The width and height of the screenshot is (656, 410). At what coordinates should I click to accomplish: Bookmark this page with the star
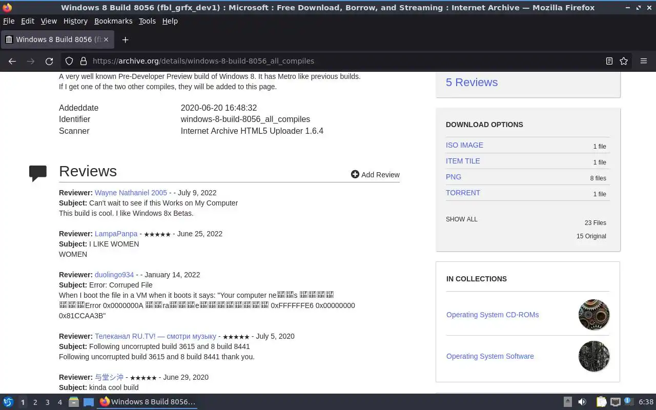624,61
